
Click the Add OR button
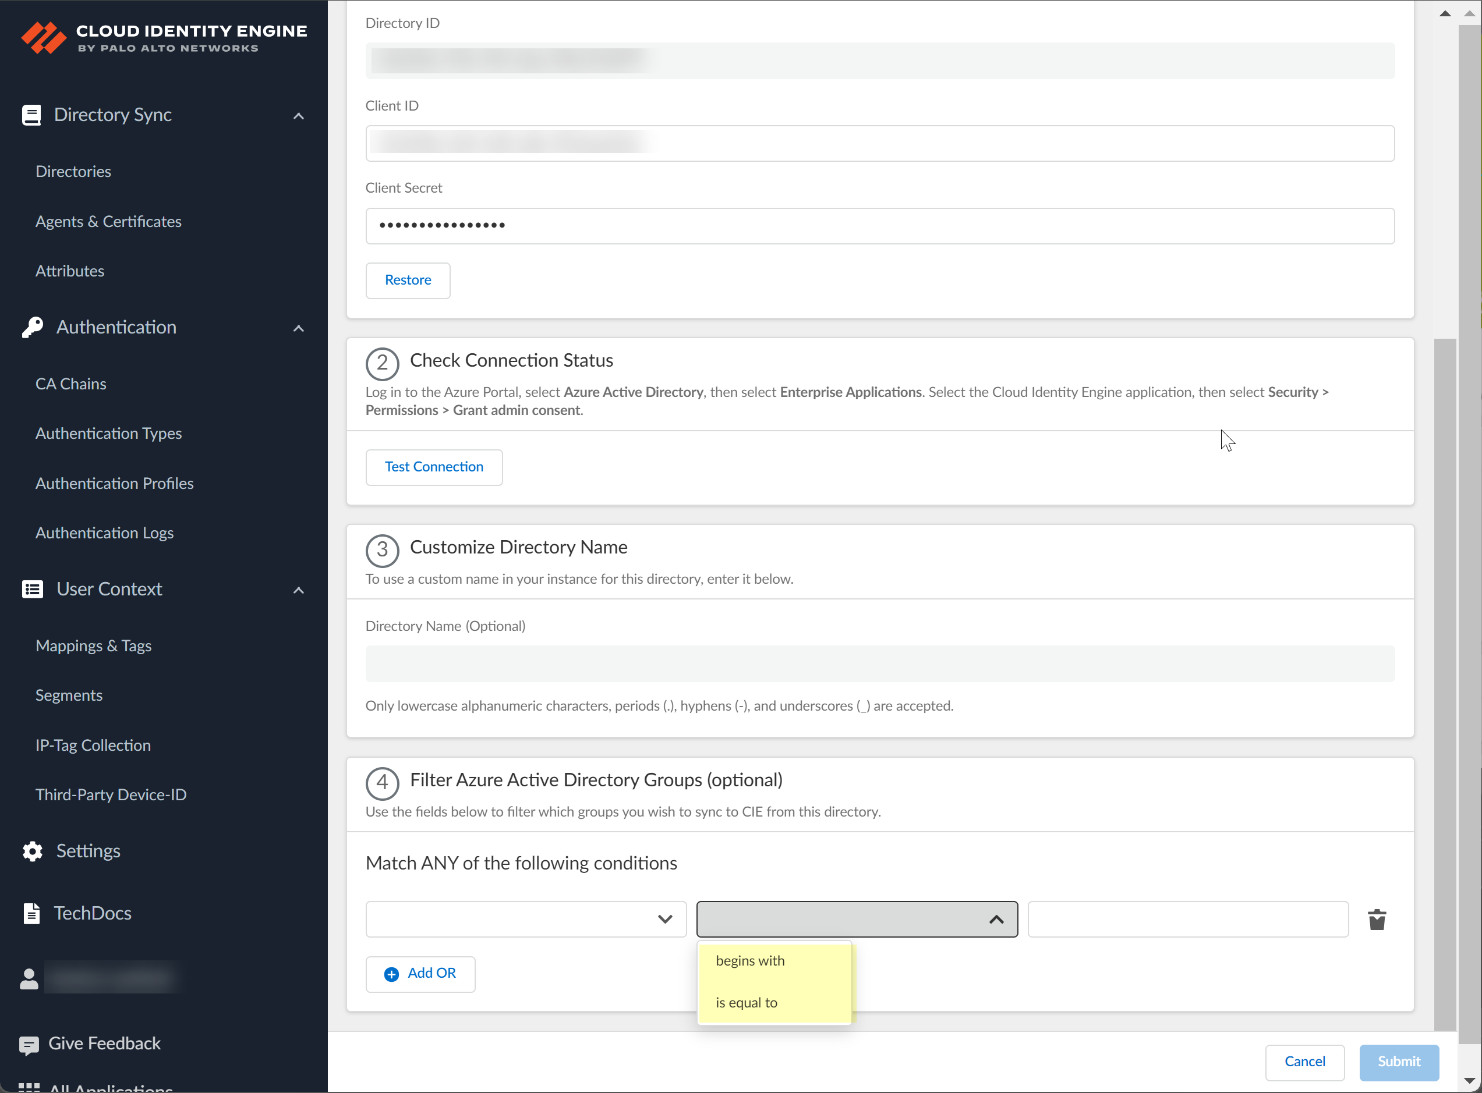[x=420, y=973]
